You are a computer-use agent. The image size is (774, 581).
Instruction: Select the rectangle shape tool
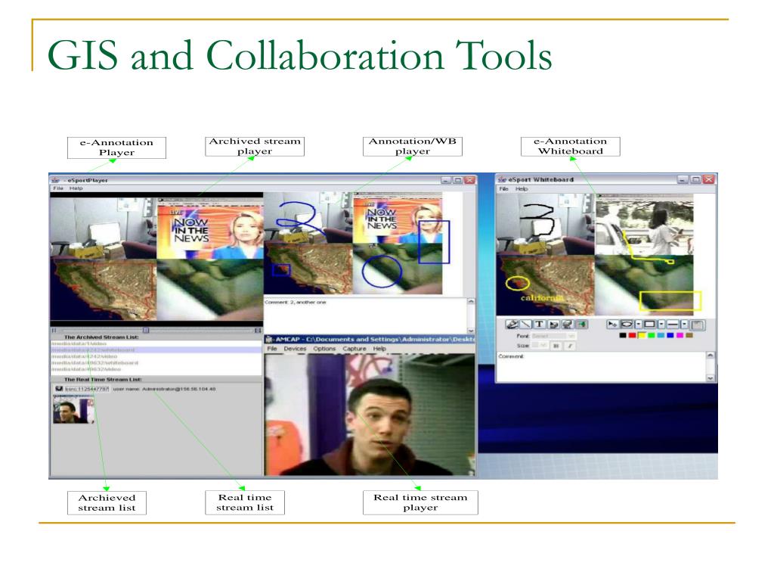click(649, 324)
